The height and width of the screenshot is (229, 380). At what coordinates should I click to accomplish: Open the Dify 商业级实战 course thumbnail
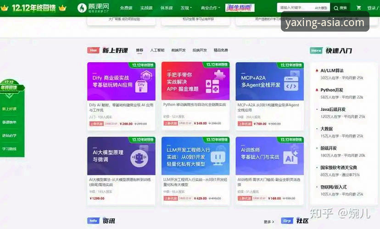(121, 81)
